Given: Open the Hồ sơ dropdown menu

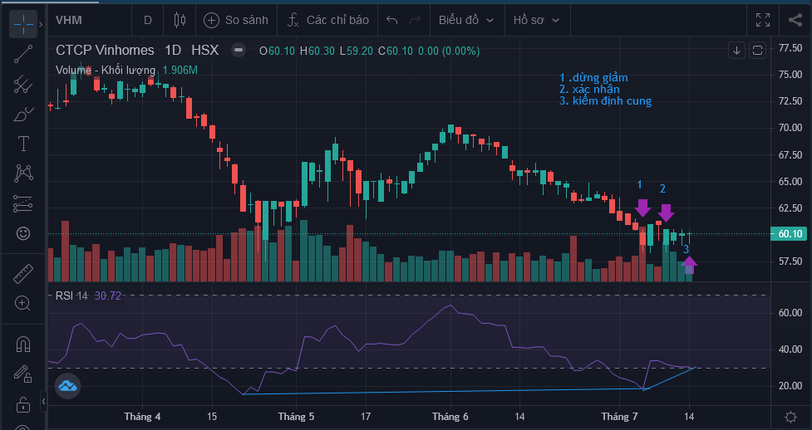Looking at the screenshot, I should pyautogui.click(x=539, y=19).
